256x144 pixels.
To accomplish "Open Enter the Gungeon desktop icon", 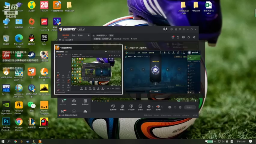I will pos(44,108).
